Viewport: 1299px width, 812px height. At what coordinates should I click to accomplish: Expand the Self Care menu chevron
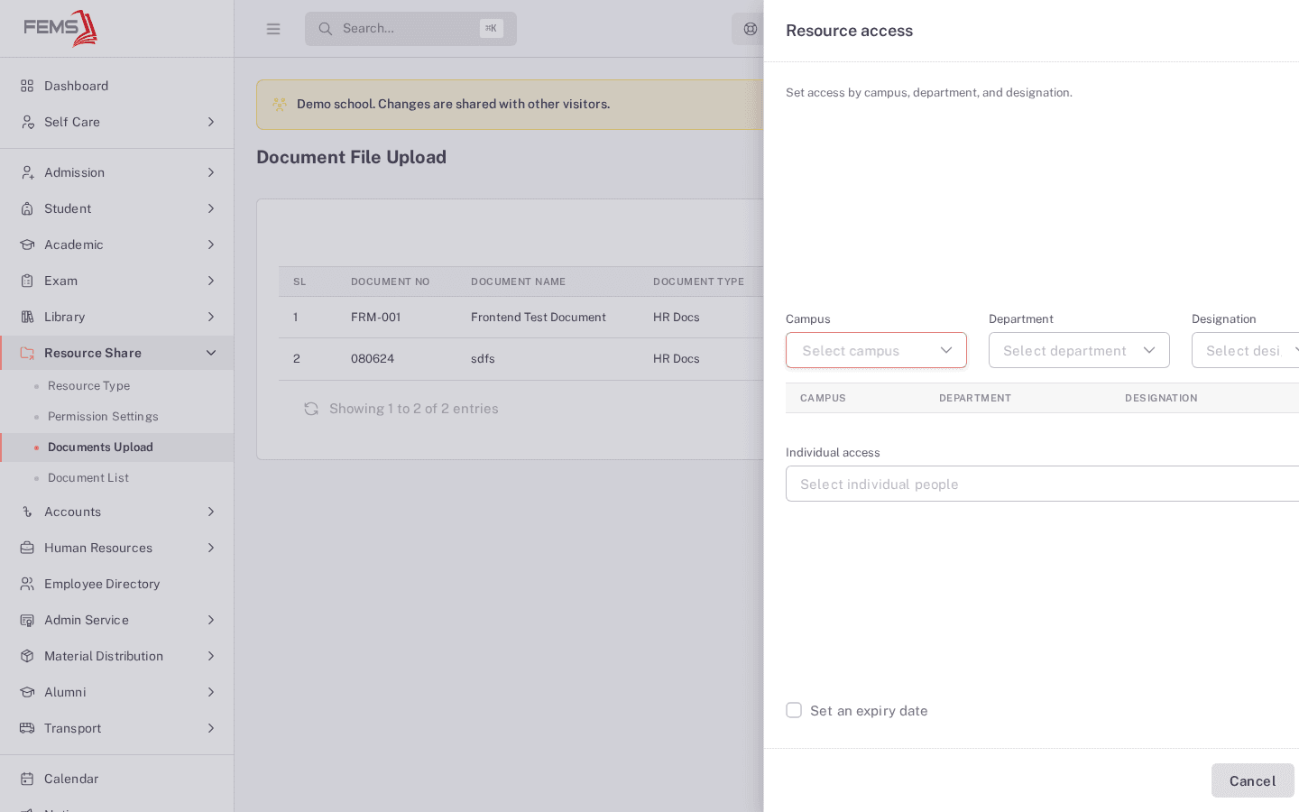point(211,122)
